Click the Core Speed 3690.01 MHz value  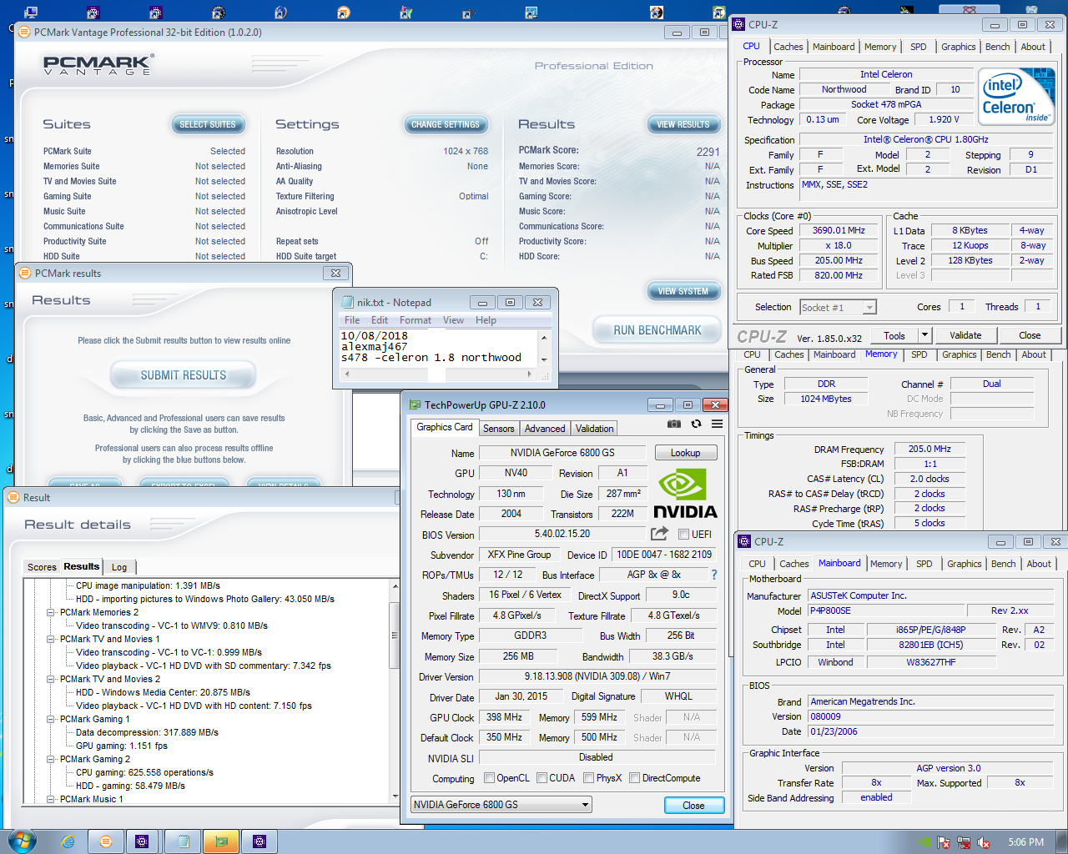tap(839, 230)
